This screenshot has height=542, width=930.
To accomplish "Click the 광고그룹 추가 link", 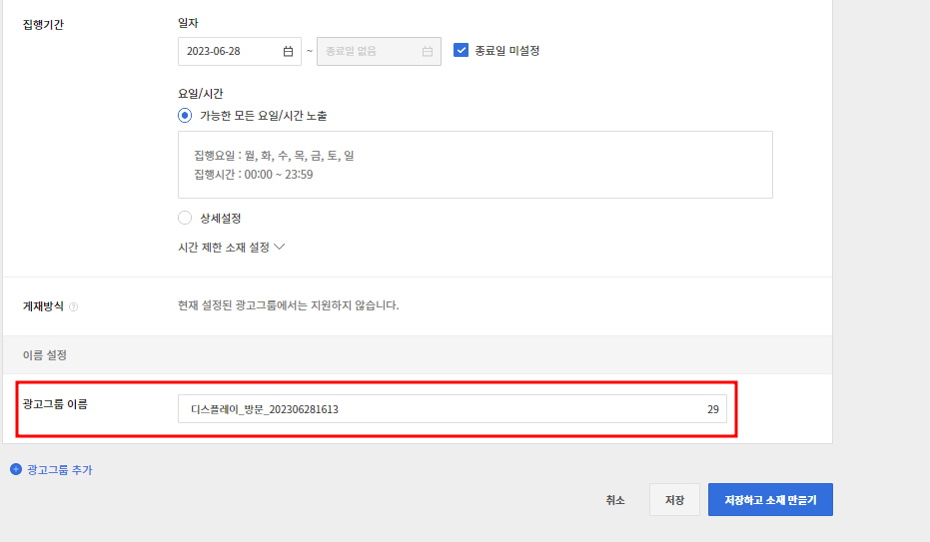I will pyautogui.click(x=60, y=470).
